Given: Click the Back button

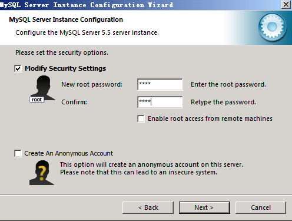Looking at the screenshot, I should pyautogui.click(x=148, y=207).
